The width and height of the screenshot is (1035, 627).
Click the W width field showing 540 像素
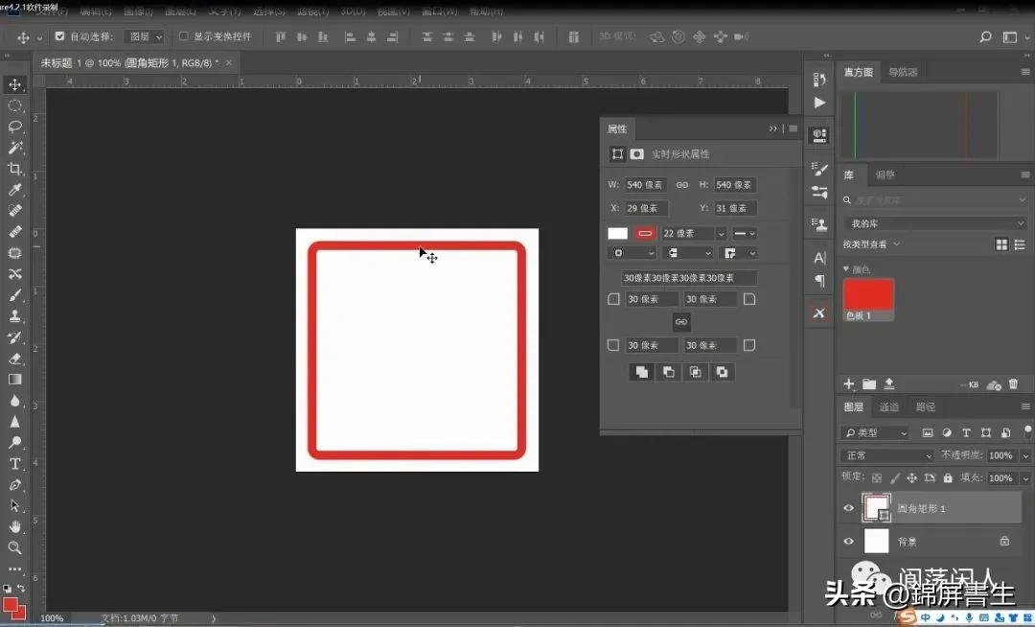click(x=645, y=184)
